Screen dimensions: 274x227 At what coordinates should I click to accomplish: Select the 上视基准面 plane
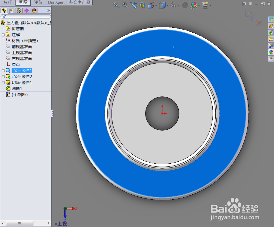coord(19,53)
